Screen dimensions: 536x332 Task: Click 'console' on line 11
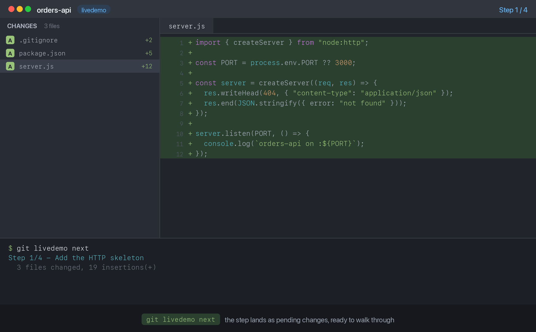pos(219,144)
